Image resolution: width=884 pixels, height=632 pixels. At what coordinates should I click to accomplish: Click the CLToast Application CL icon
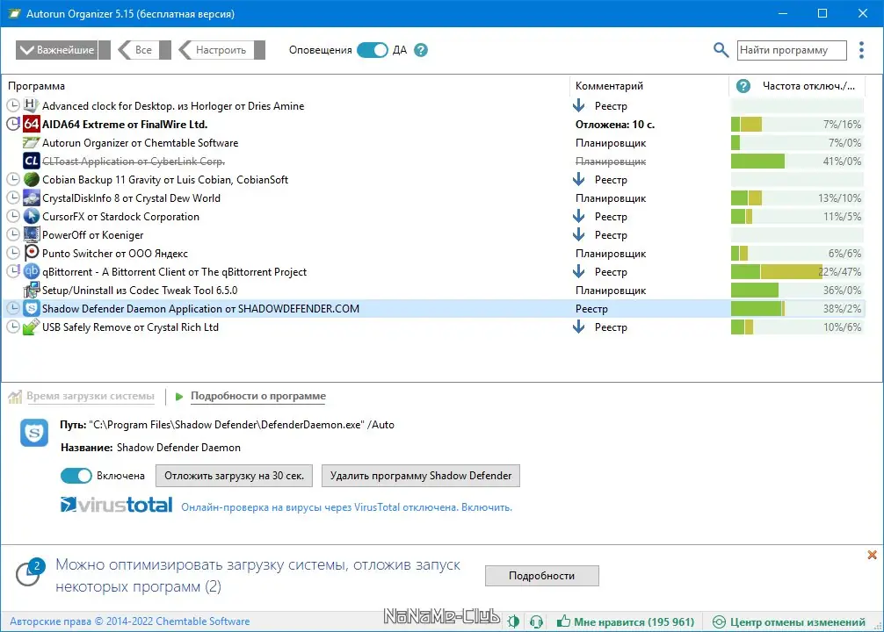point(32,162)
